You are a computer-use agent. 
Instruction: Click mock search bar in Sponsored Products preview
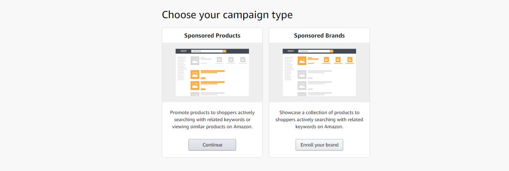[x=207, y=51]
